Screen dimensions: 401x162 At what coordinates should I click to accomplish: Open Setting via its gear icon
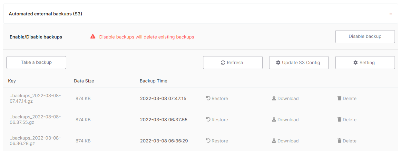click(x=356, y=63)
